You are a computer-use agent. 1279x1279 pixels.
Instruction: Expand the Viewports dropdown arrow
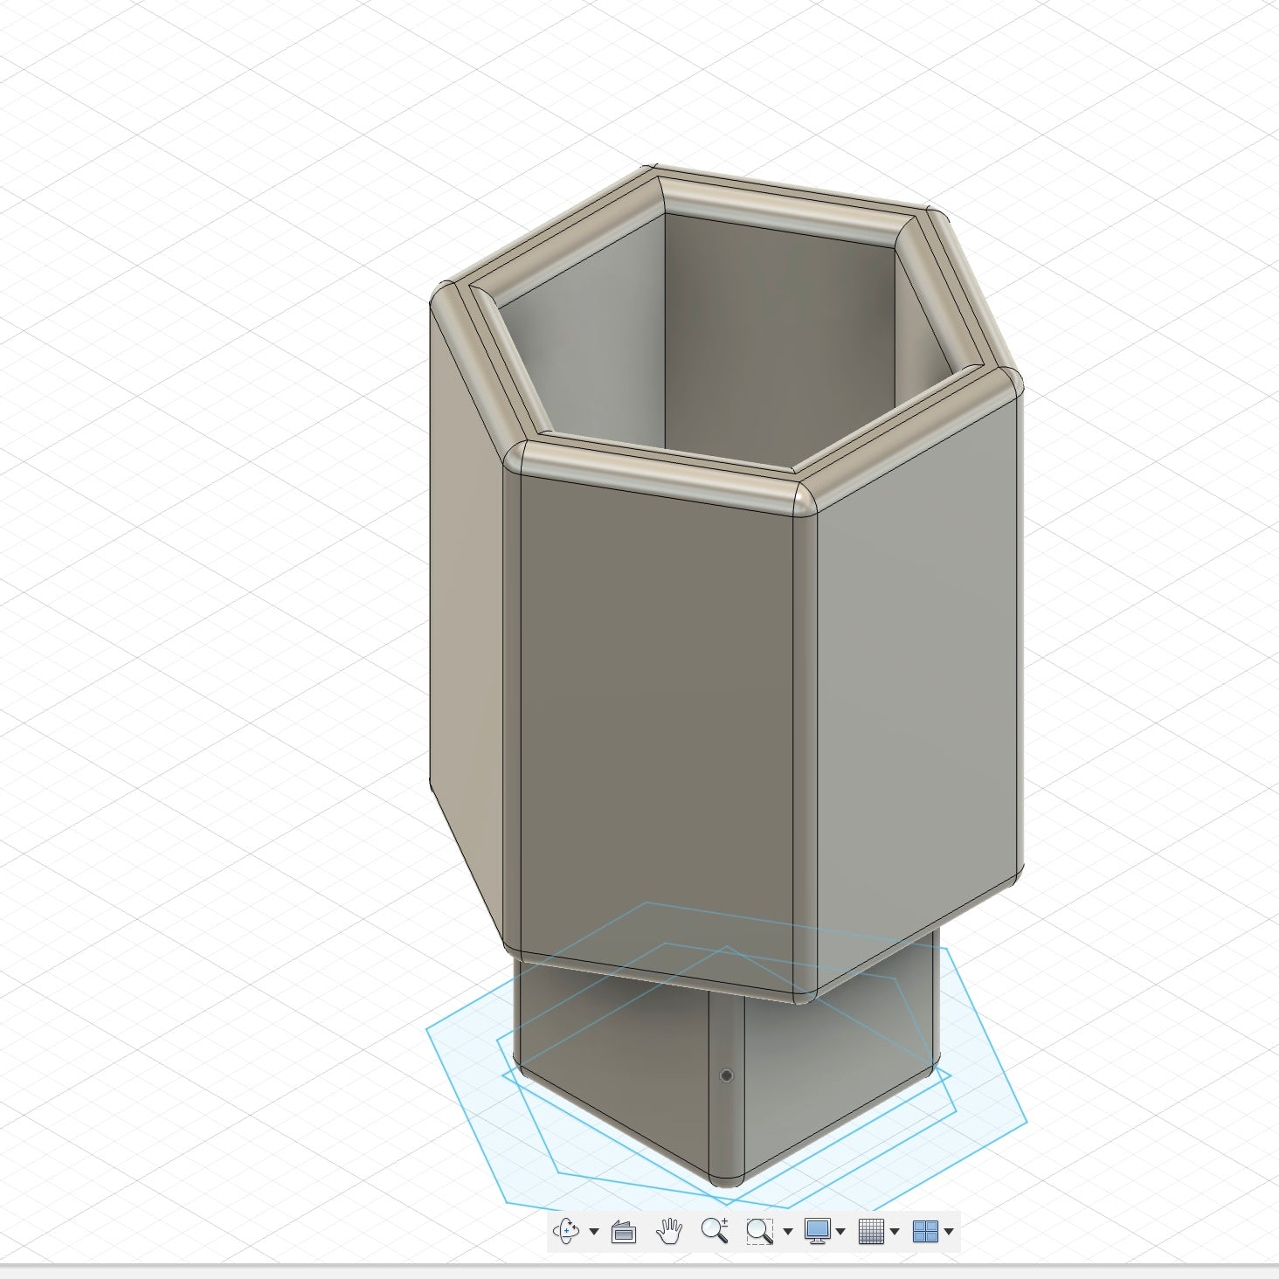pos(948,1232)
